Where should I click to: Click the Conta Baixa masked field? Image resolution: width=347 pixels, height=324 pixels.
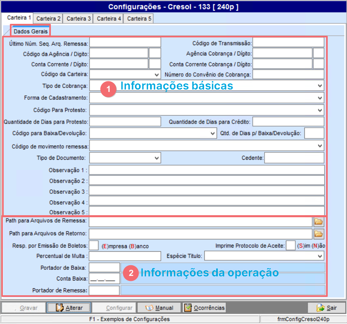(105, 278)
